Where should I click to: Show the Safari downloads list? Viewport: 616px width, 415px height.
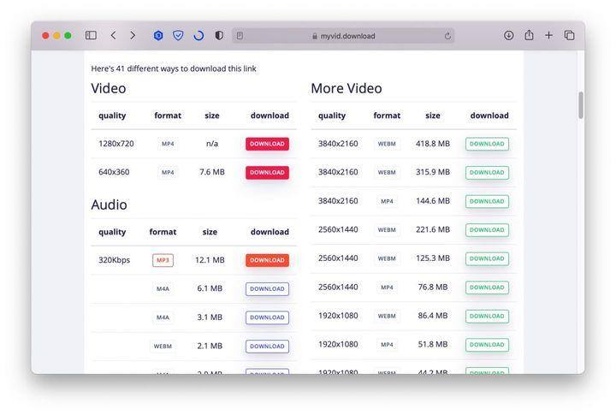508,35
